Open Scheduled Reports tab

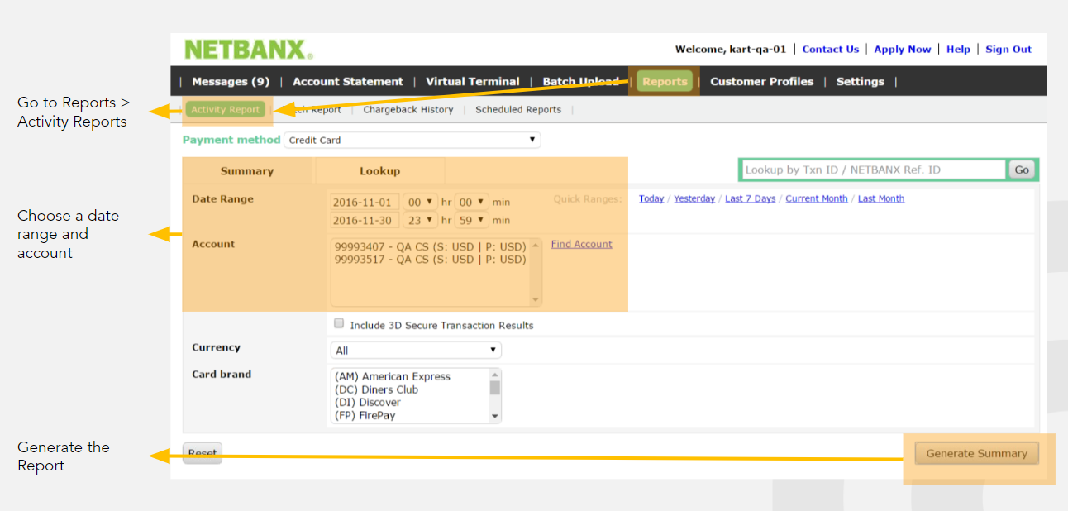coord(517,109)
